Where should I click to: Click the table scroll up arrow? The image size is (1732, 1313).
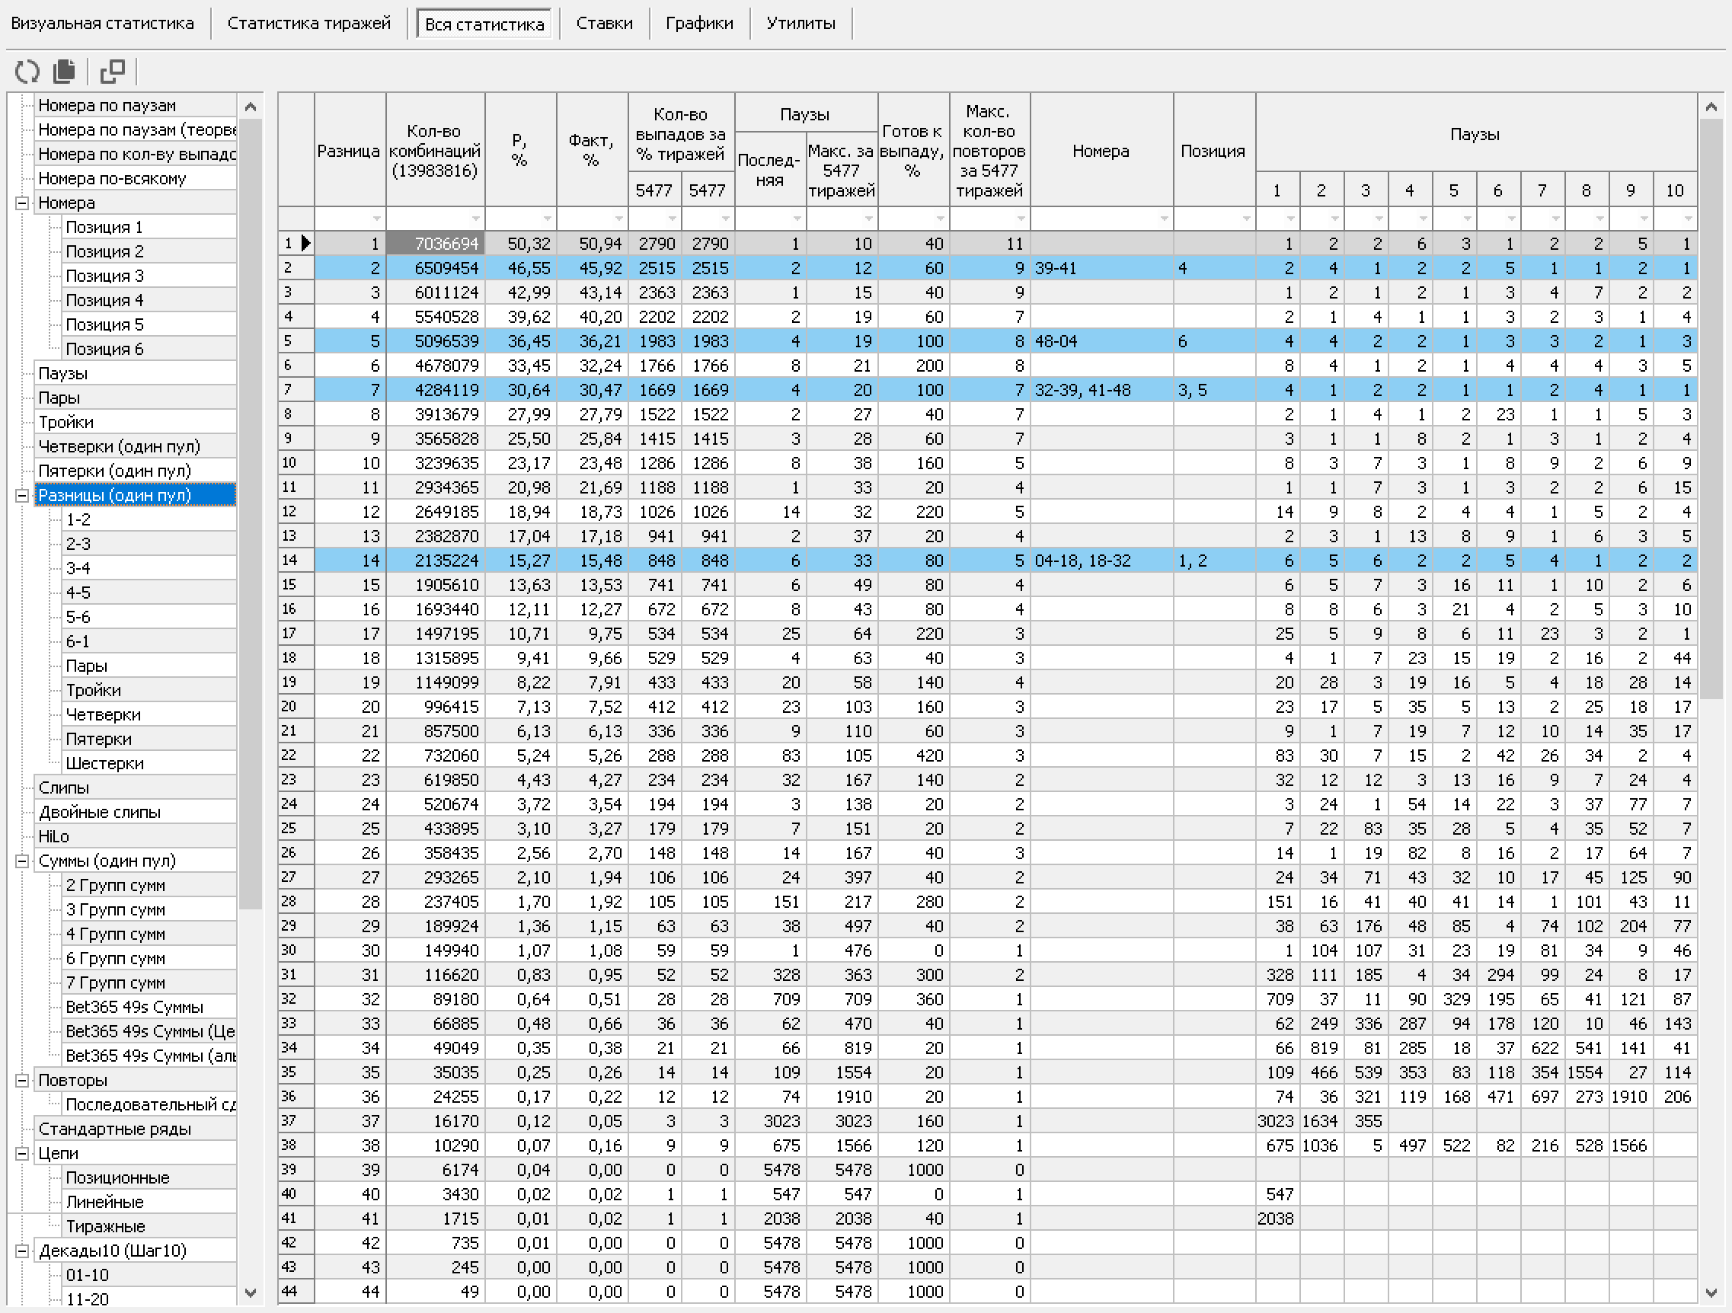tap(1711, 107)
